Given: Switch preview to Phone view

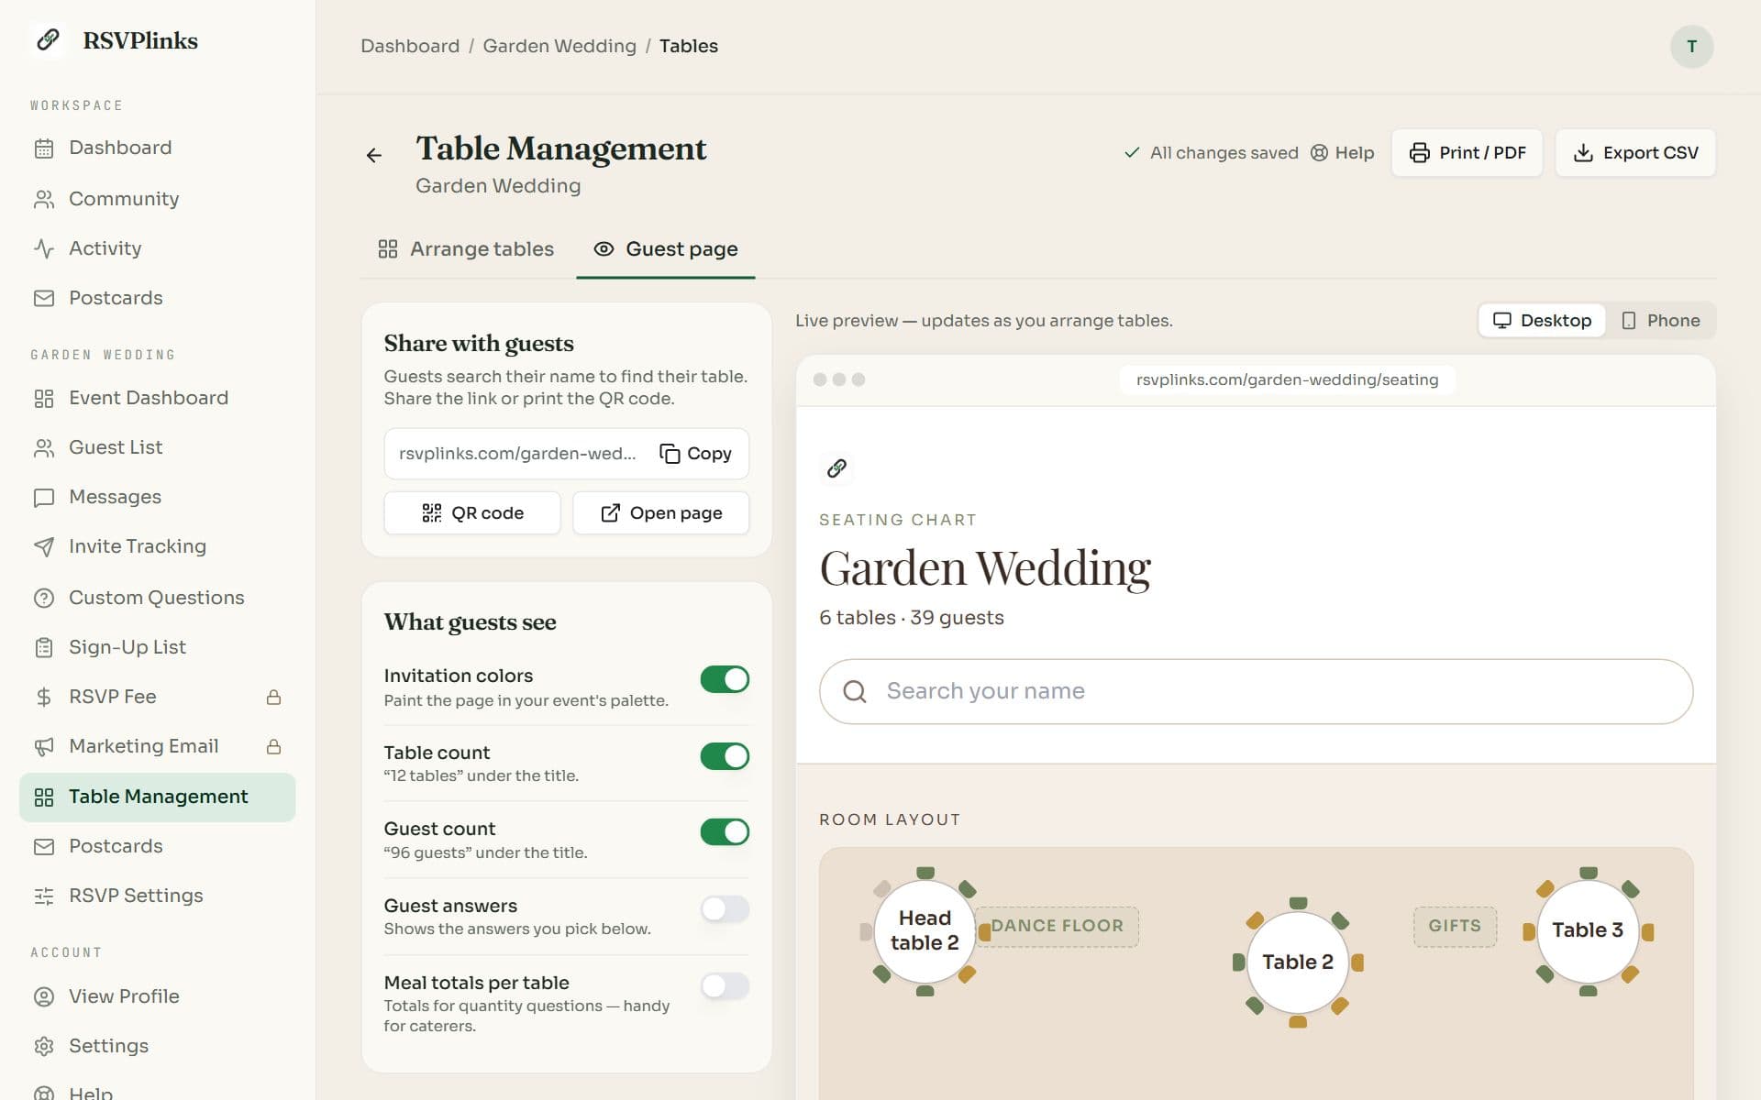Looking at the screenshot, I should pos(1660,321).
